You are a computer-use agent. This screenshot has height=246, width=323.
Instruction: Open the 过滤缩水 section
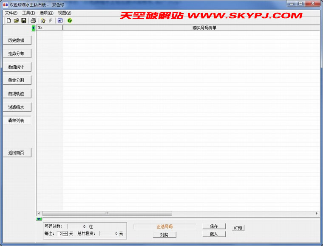(17, 107)
